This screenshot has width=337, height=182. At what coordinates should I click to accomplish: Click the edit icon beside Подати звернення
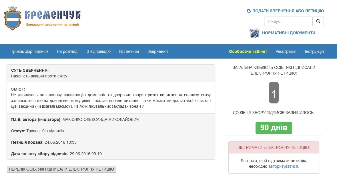[249, 11]
